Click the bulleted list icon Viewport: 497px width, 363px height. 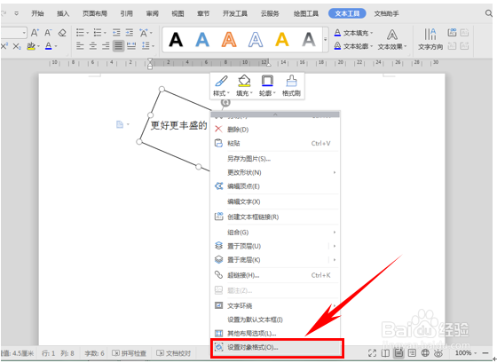click(80, 33)
